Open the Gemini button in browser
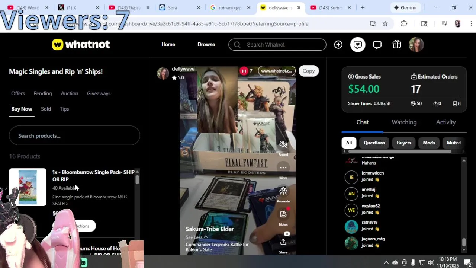476x268 pixels. point(406,7)
